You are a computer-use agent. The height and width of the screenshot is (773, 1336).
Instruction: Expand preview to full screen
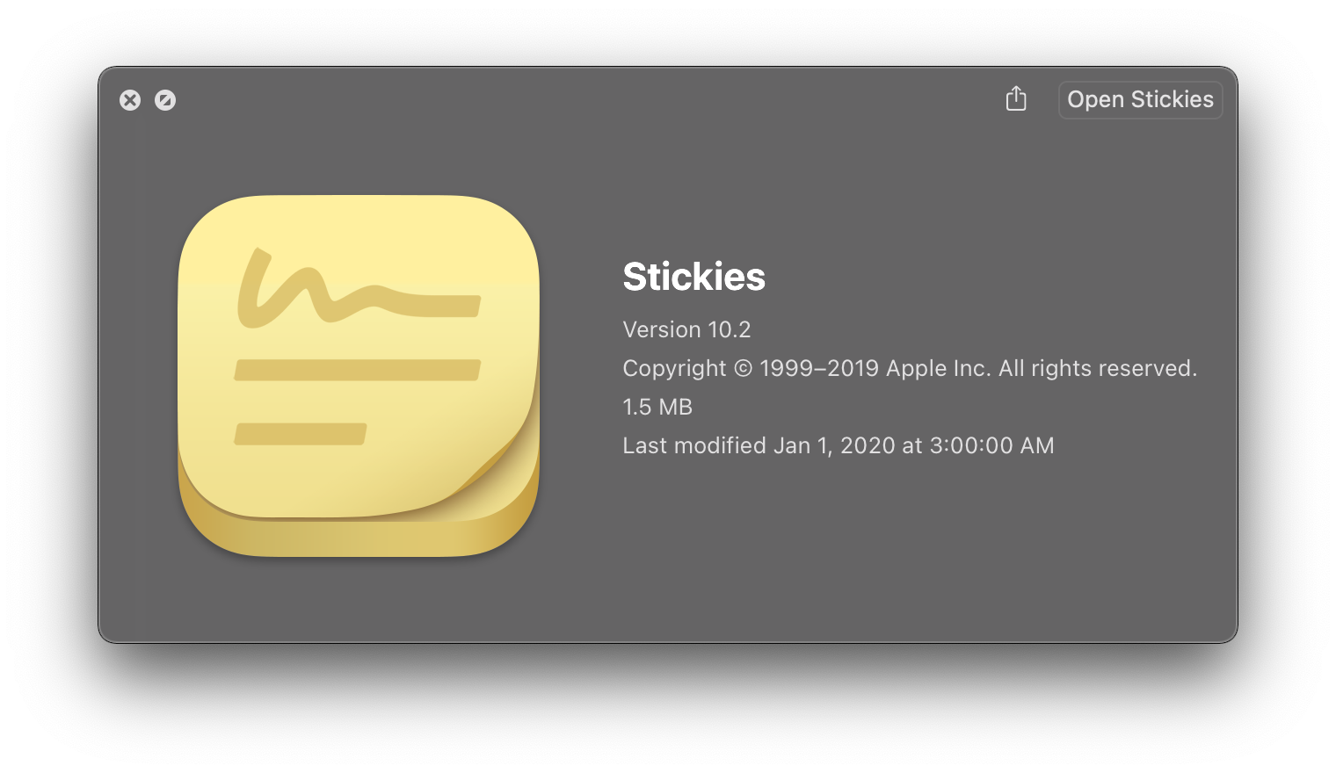(x=165, y=100)
